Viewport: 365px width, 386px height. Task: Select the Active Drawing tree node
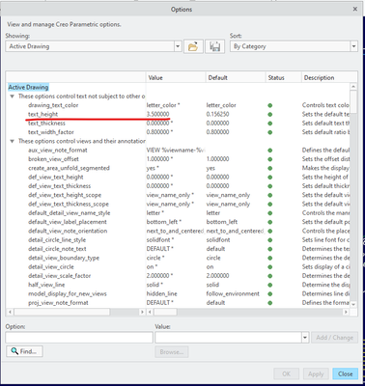pyautogui.click(x=28, y=87)
